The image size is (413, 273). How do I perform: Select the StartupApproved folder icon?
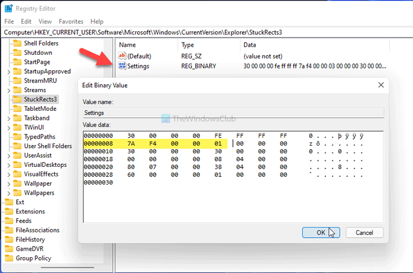17,71
